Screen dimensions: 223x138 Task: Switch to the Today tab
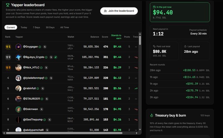(24, 27)
